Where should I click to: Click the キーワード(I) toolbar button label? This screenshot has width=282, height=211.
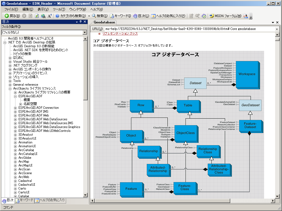point(123,16)
